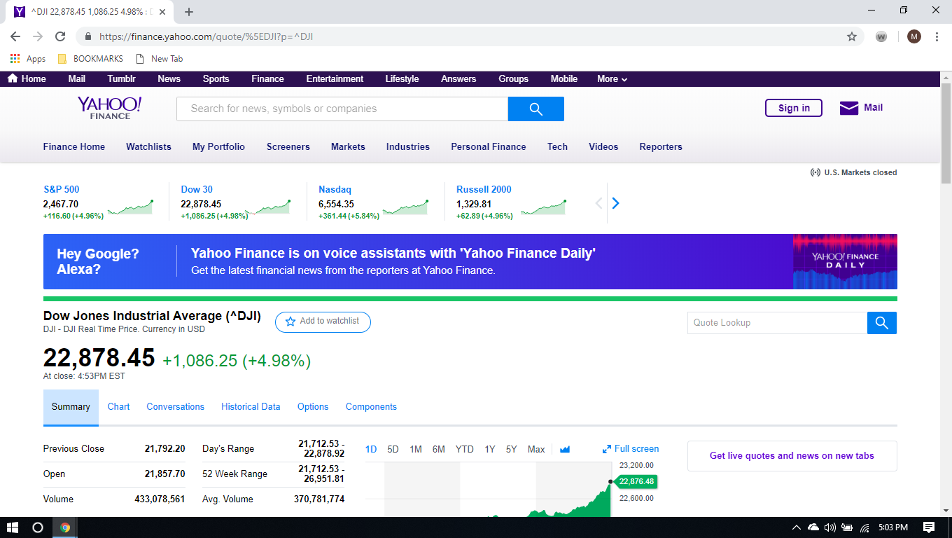Show hidden tray icons chevron

pyautogui.click(x=796, y=527)
